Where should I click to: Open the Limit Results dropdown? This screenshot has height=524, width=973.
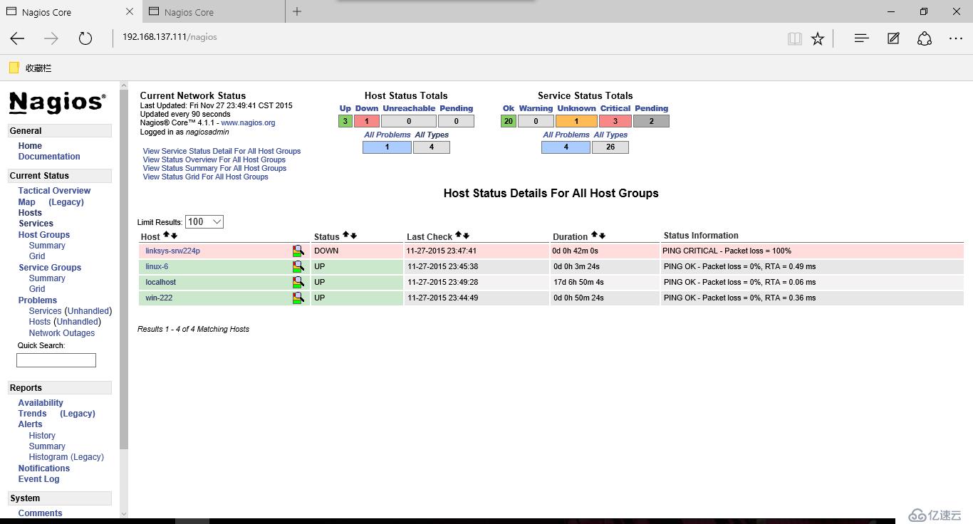point(204,222)
